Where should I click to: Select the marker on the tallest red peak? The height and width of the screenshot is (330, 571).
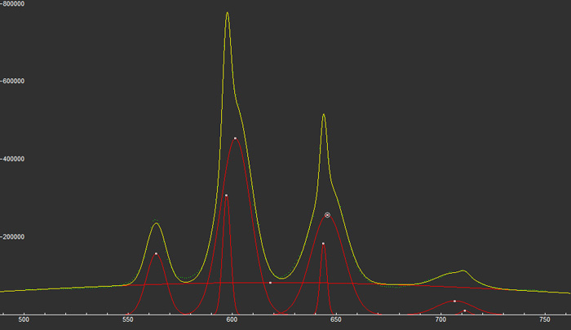[x=235, y=139]
